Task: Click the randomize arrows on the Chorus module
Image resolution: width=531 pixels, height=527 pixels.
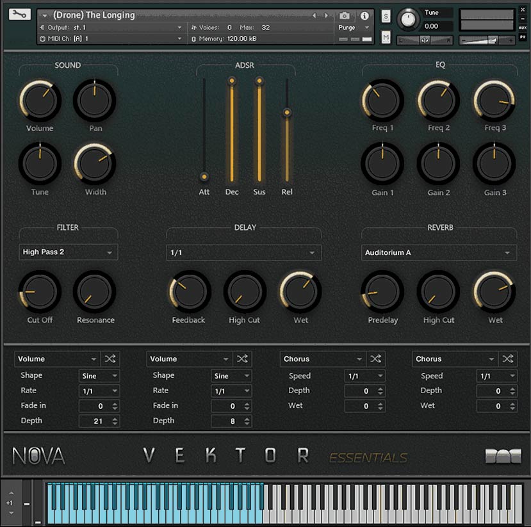Action: click(x=377, y=359)
